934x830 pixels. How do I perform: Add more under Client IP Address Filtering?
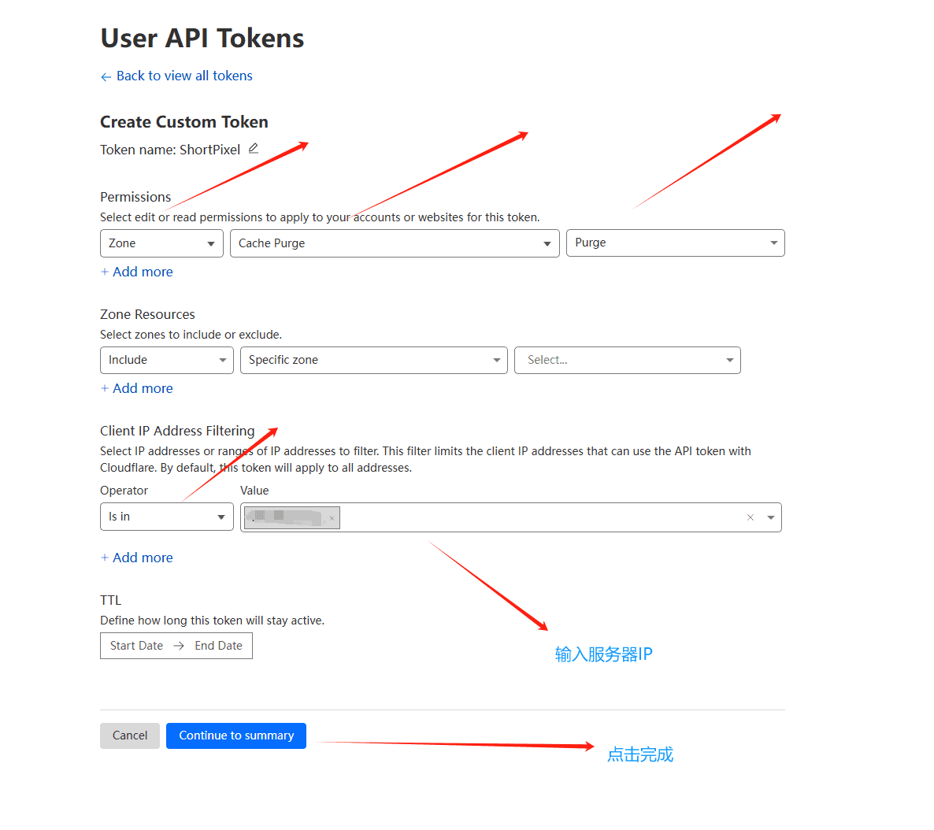137,558
